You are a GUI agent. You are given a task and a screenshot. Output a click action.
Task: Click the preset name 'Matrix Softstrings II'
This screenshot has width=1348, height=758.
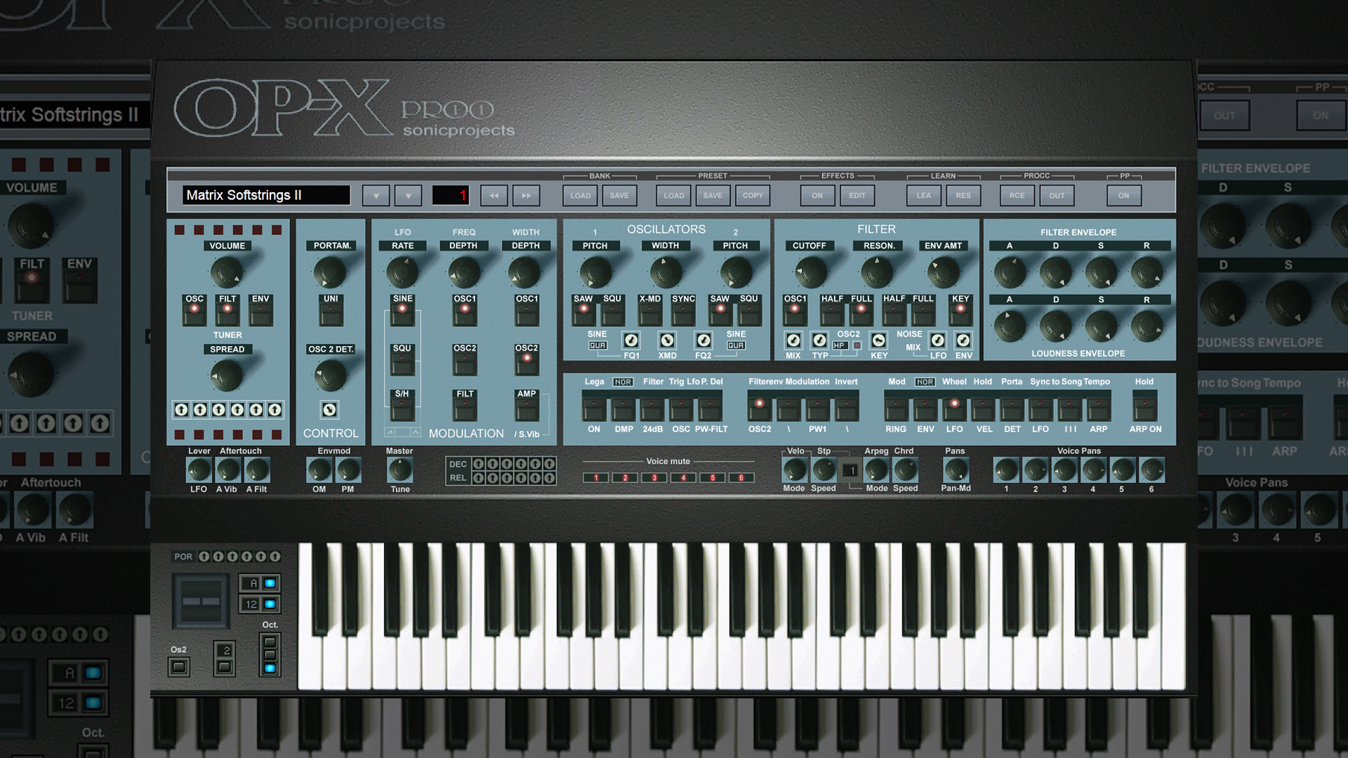(266, 195)
